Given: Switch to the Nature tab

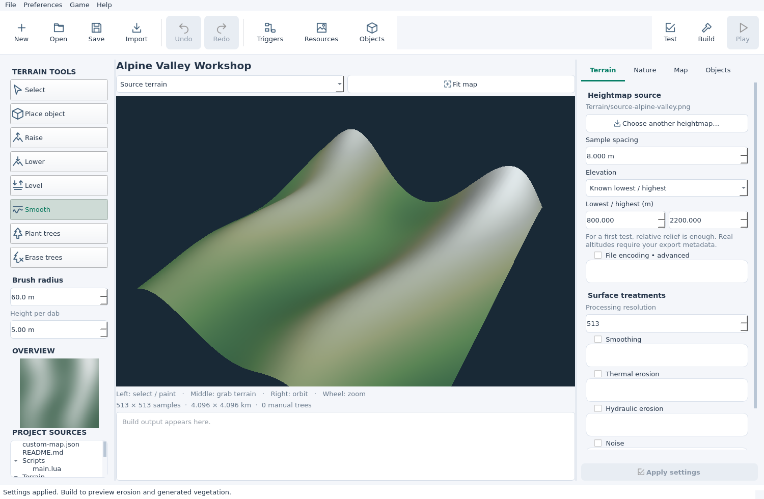Looking at the screenshot, I should [x=645, y=70].
